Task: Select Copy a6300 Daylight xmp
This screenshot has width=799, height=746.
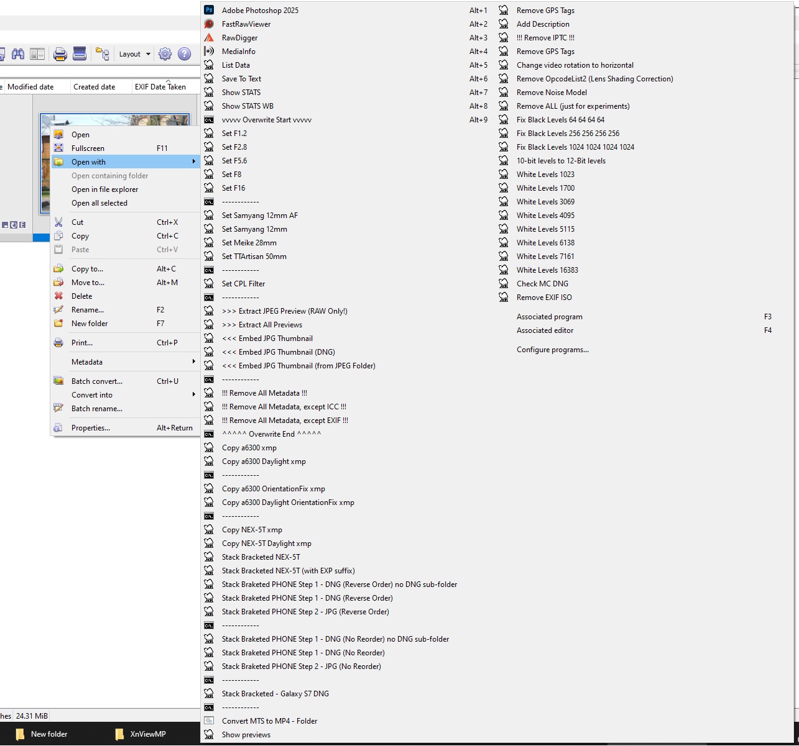Action: tap(347, 461)
